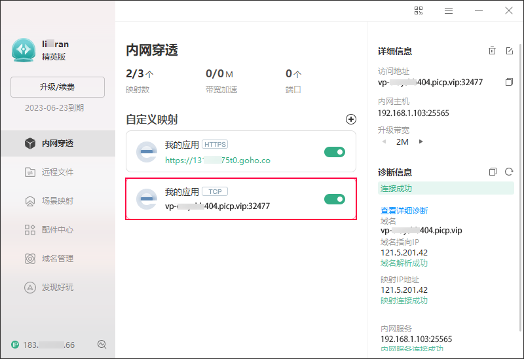Click the network diagnosis icon beside IP
The width and height of the screenshot is (524, 359).
point(102,345)
